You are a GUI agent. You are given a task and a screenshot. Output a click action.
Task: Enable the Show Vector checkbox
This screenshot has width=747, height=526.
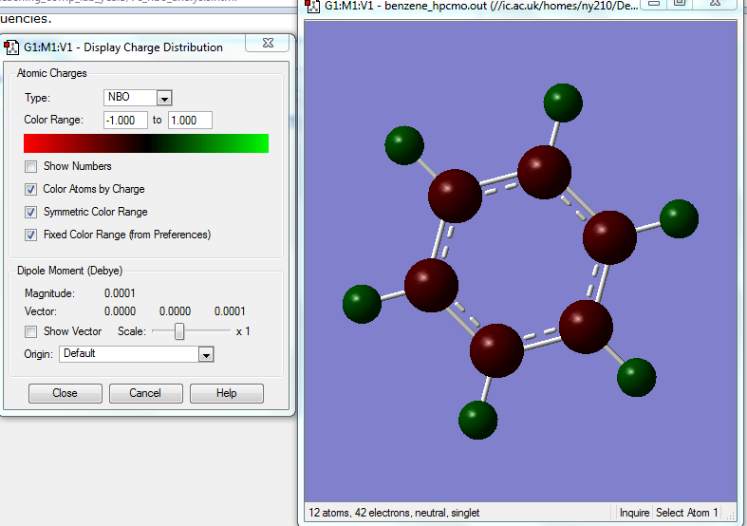pyautogui.click(x=31, y=331)
